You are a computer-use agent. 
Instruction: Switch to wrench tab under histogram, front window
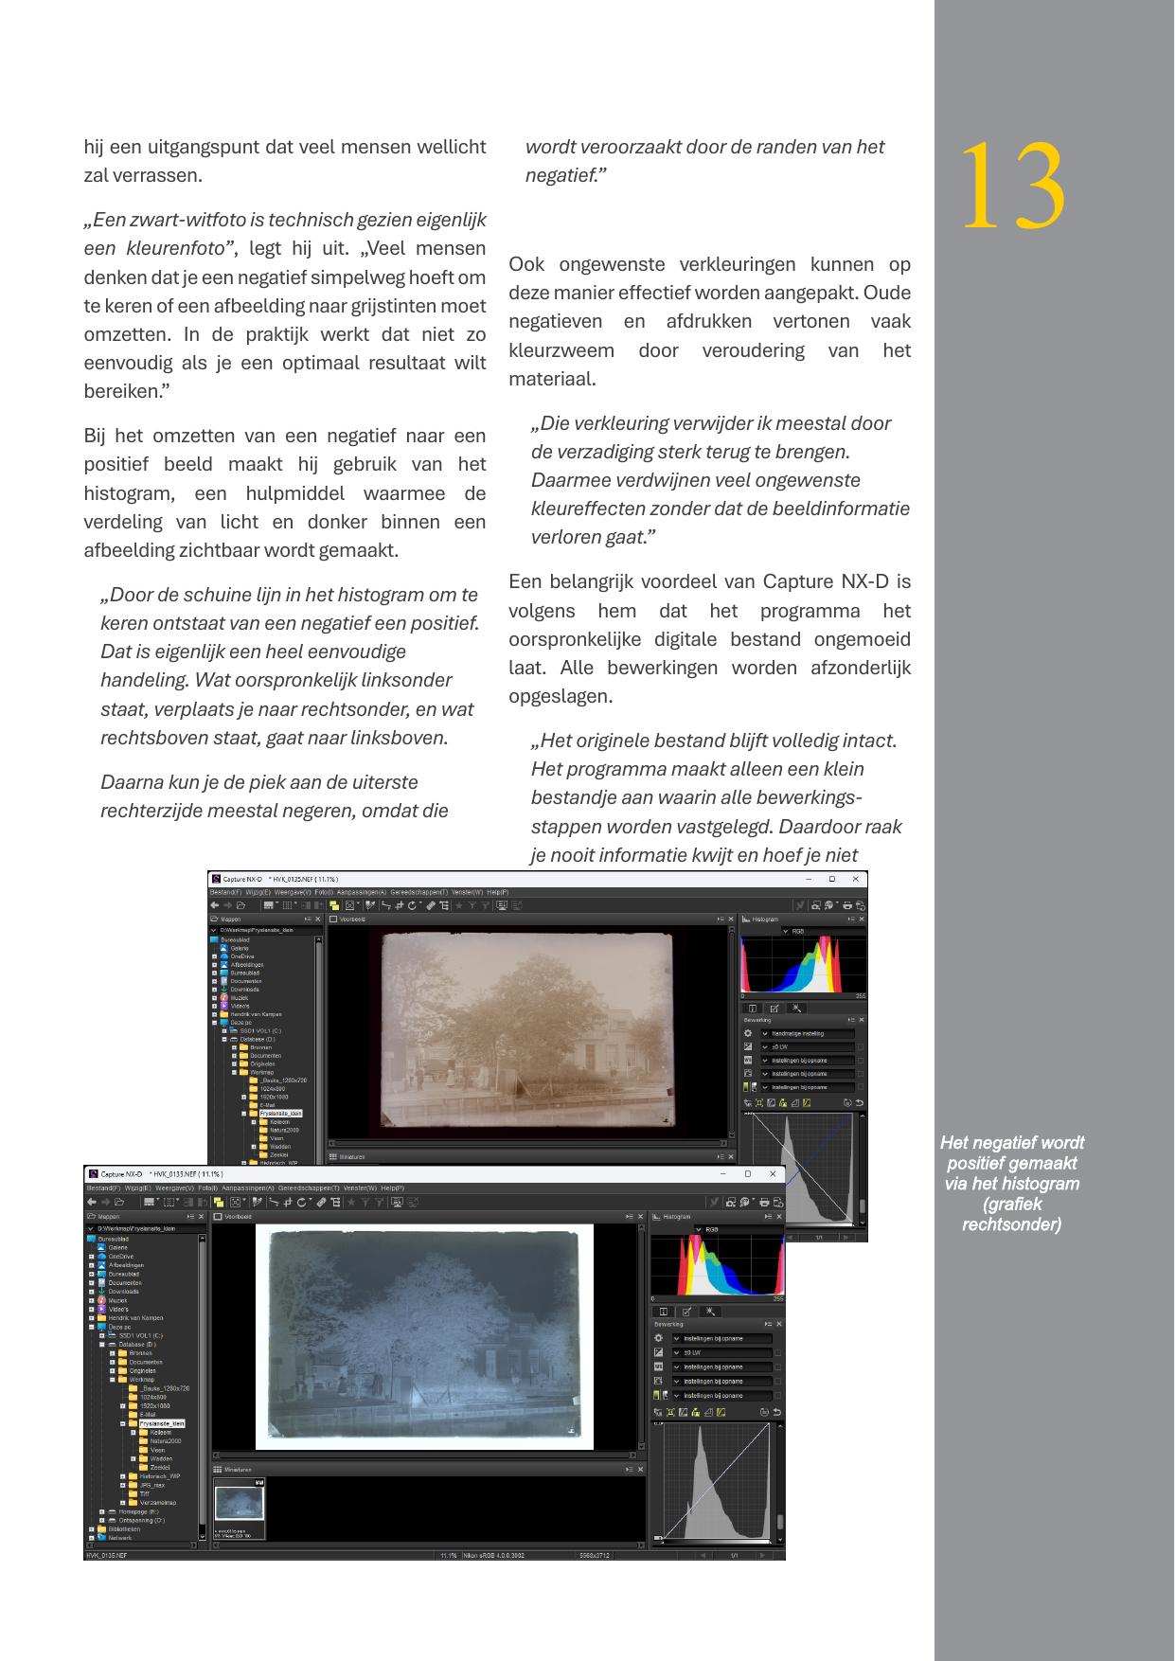[710, 1312]
